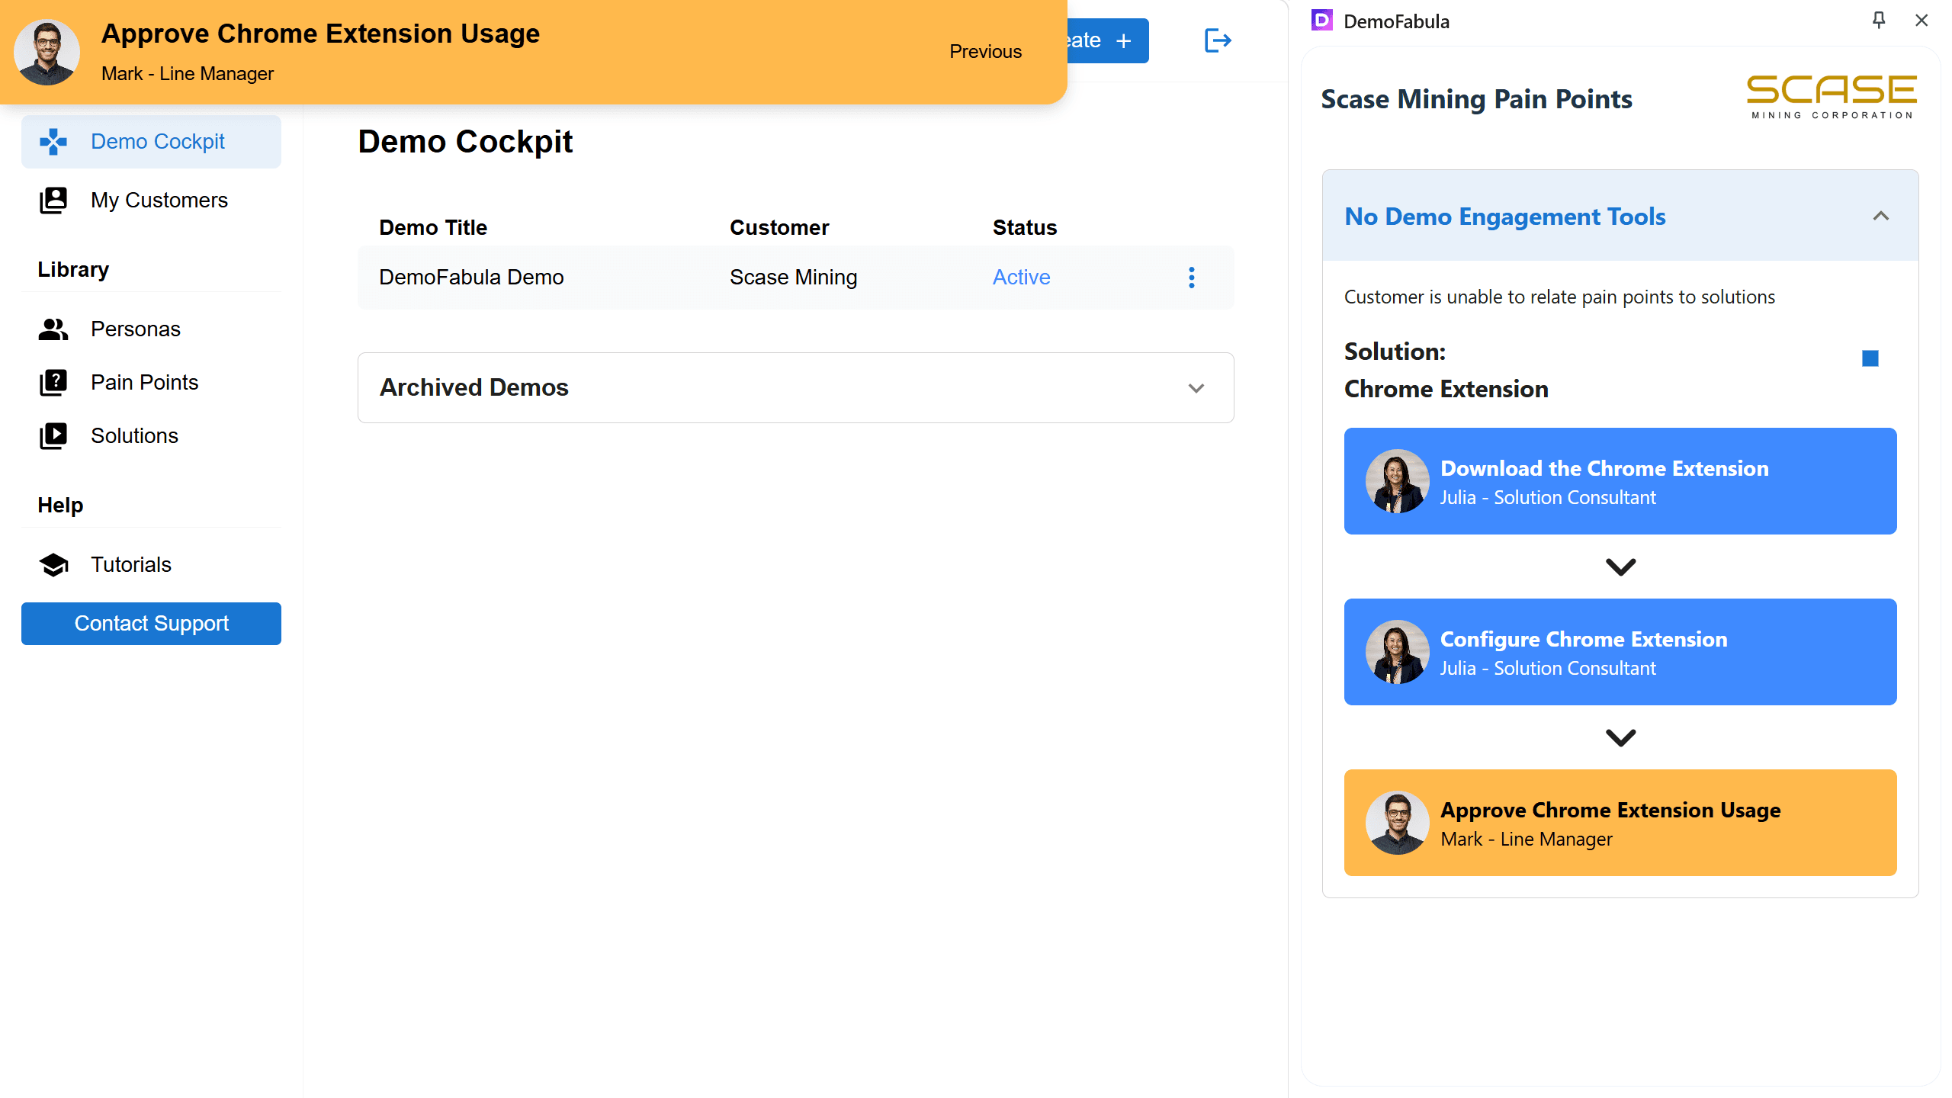This screenshot has height=1098, width=1952.
Task: Toggle the blue square next to Solution
Action: pyautogui.click(x=1870, y=358)
